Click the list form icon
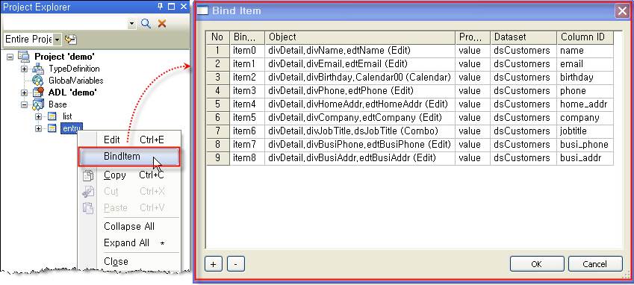The image size is (634, 285). [52, 116]
